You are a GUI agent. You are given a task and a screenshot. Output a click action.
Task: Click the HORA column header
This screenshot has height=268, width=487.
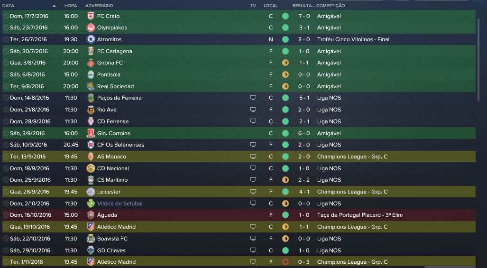(x=71, y=6)
